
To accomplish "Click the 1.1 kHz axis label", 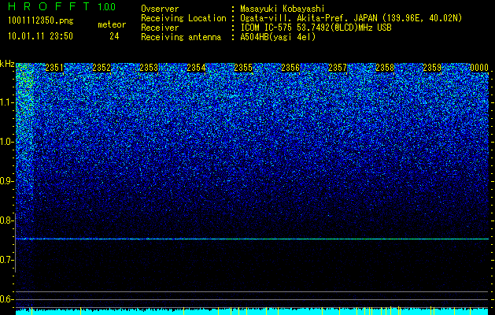I will 7,102.
